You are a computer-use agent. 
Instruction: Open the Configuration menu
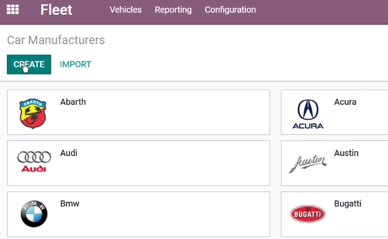[x=231, y=10]
